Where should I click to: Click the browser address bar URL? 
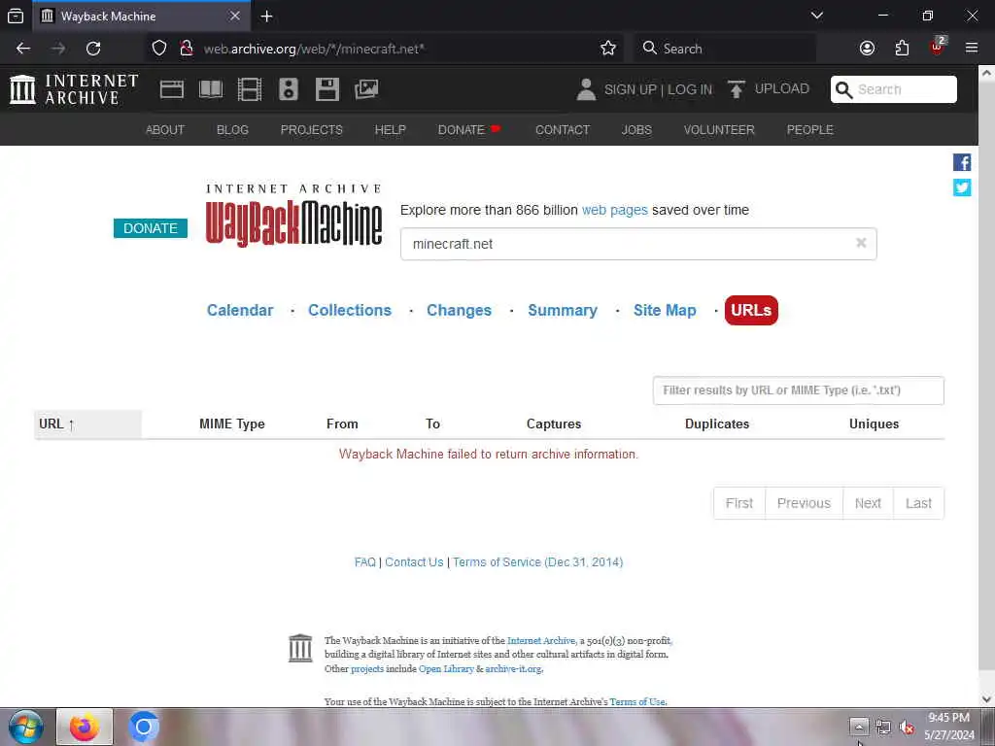(314, 49)
